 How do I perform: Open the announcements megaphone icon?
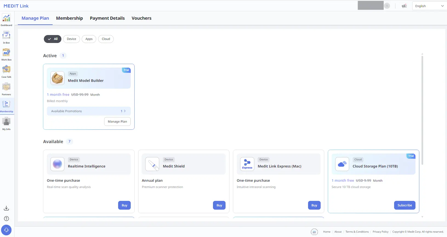(404, 6)
